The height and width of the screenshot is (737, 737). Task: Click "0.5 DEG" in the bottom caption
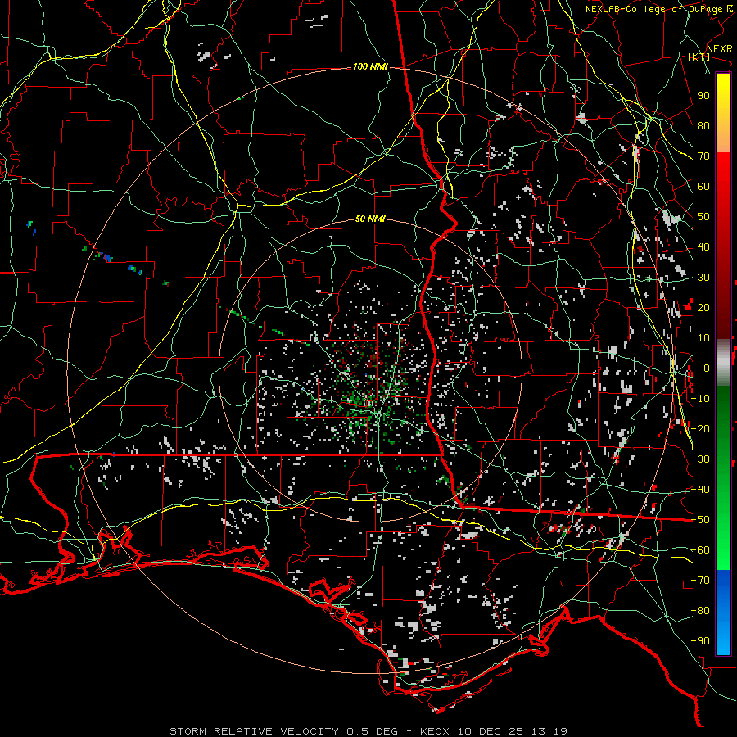pos(372,731)
